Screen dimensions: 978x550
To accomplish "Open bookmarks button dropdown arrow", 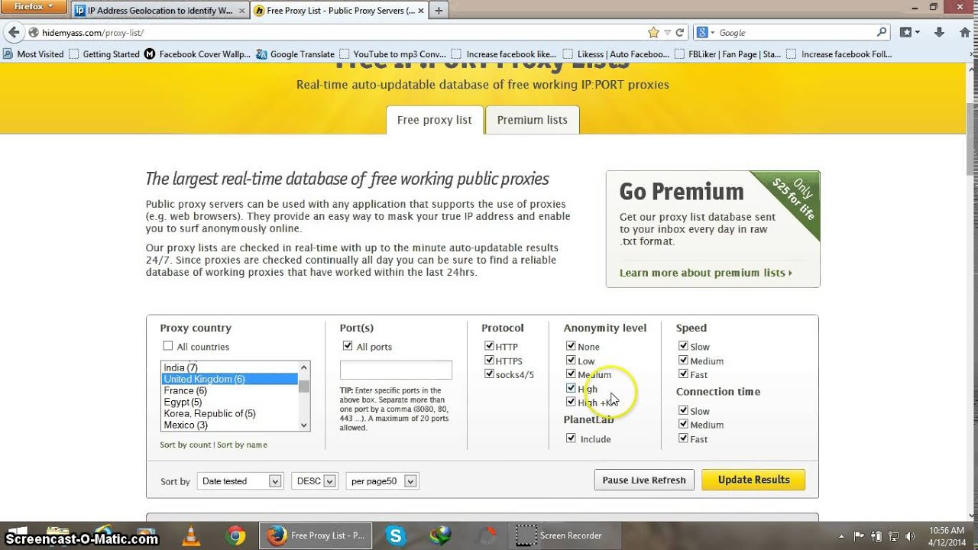I will 917,33.
